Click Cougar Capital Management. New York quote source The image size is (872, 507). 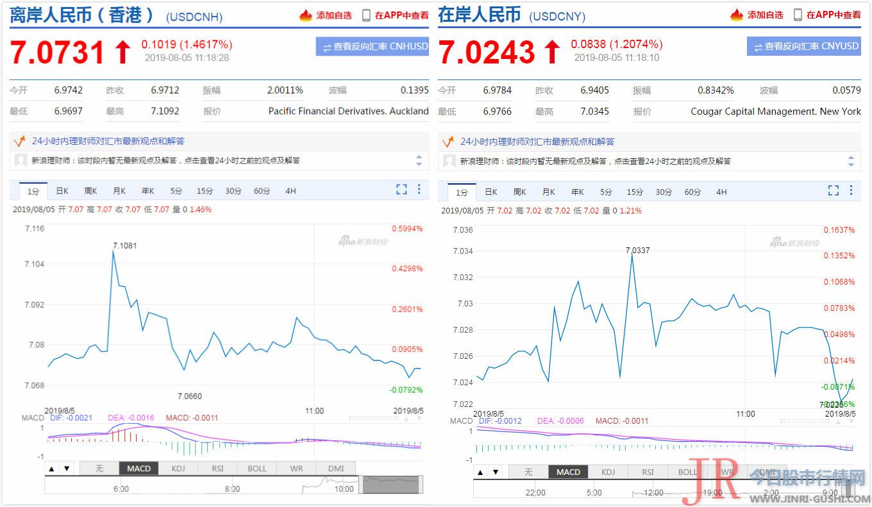776,111
